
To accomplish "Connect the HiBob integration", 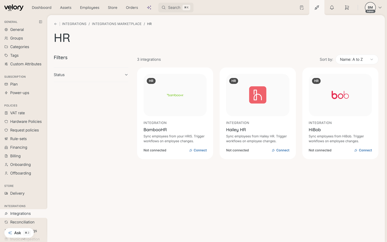I will 363,150.
